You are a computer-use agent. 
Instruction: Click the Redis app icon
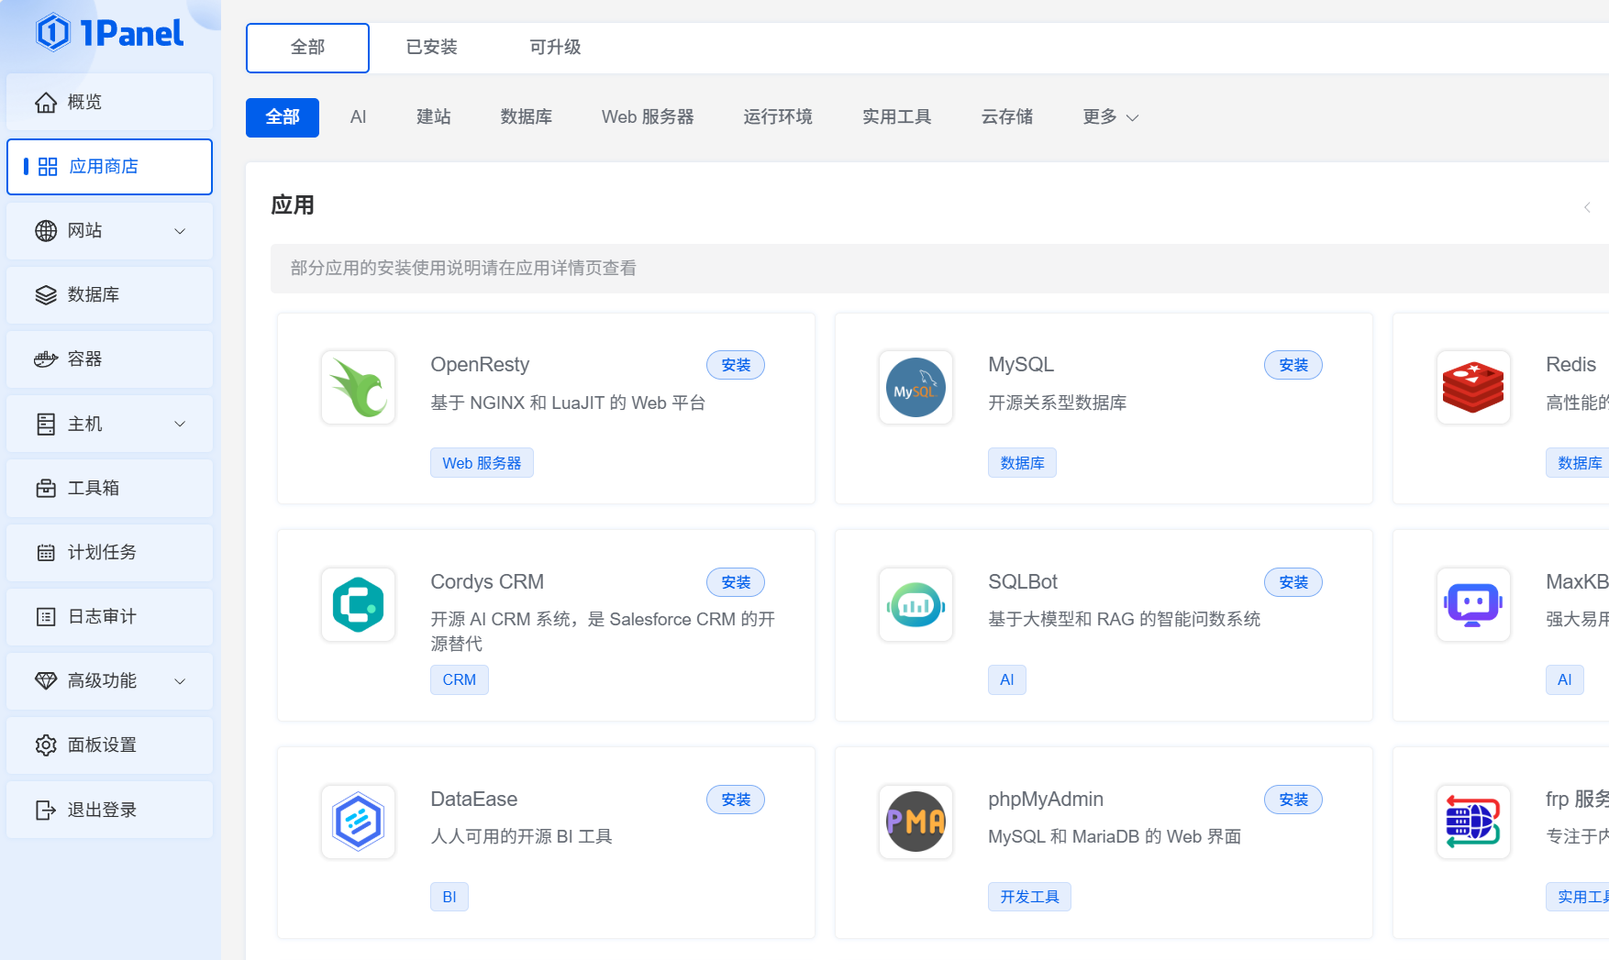coord(1472,387)
